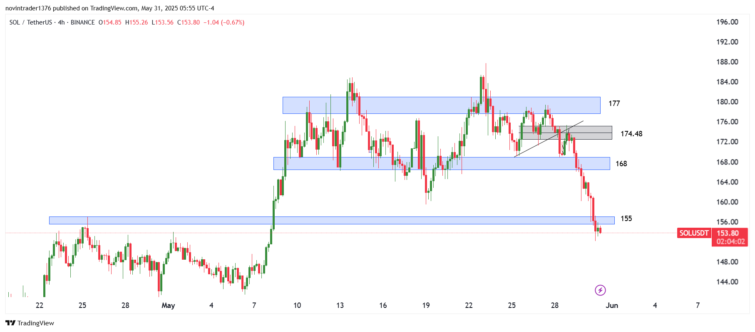
Task: Select the blue 155 support rectangle
Action: (x=332, y=220)
